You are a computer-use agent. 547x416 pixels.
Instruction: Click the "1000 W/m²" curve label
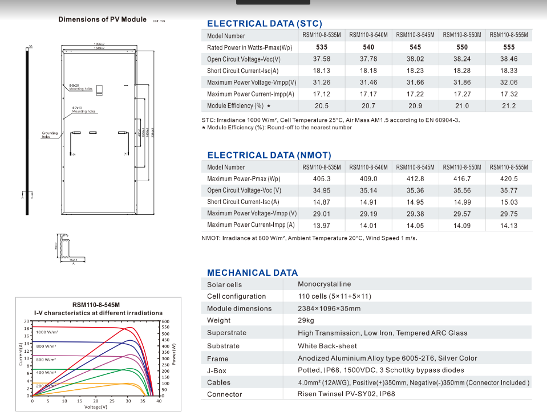(x=47, y=332)
